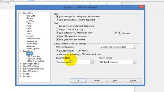Viewport: 164px width, 92px height.
Task: Select Print in the options tree
Action: pos(28,26)
